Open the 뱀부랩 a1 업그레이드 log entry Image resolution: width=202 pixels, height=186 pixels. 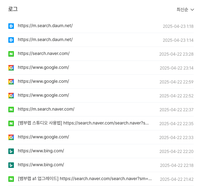pos(85,179)
